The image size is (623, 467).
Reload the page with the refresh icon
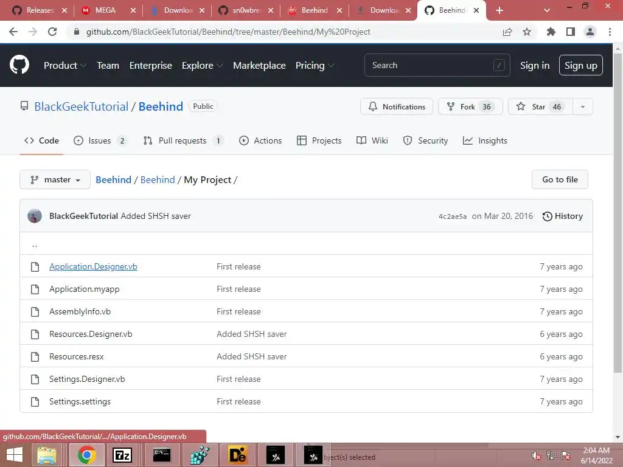click(x=52, y=32)
